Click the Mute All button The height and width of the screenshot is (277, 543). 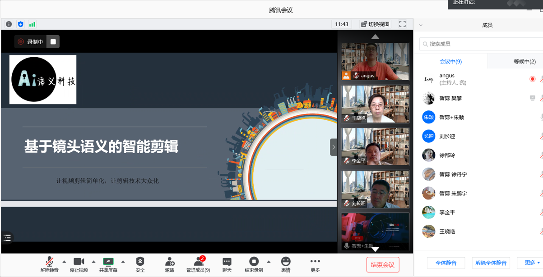click(446, 263)
